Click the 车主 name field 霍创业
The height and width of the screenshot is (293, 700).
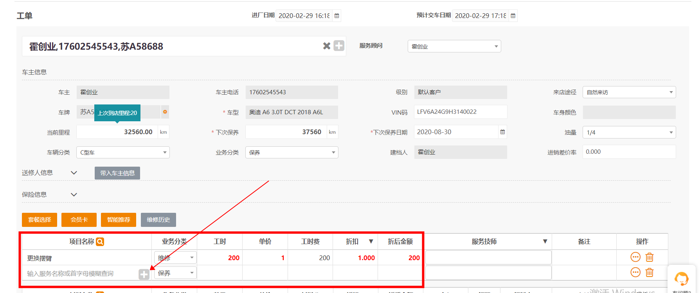point(123,92)
